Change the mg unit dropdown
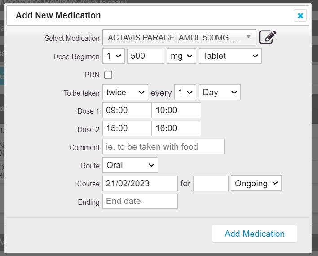Screen dimensions: 318x256 [181, 56]
